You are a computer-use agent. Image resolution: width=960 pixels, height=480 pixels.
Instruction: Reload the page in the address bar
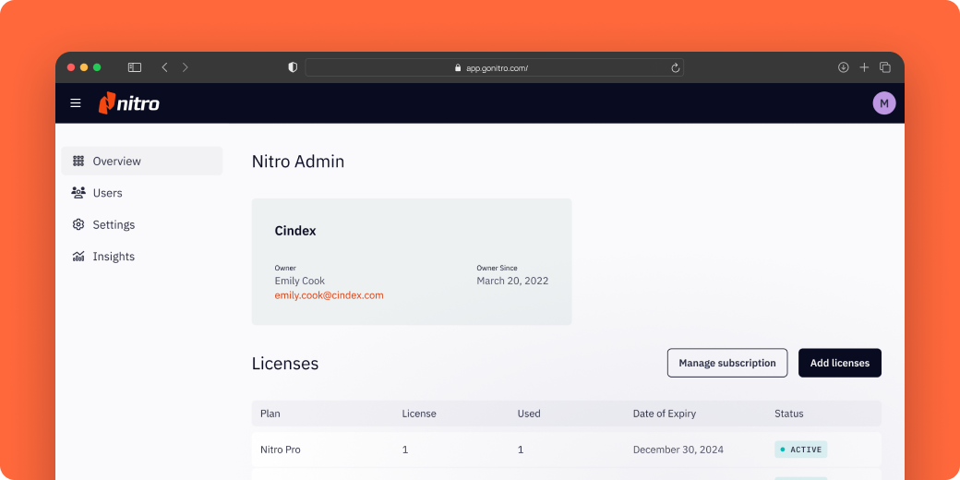tap(675, 67)
